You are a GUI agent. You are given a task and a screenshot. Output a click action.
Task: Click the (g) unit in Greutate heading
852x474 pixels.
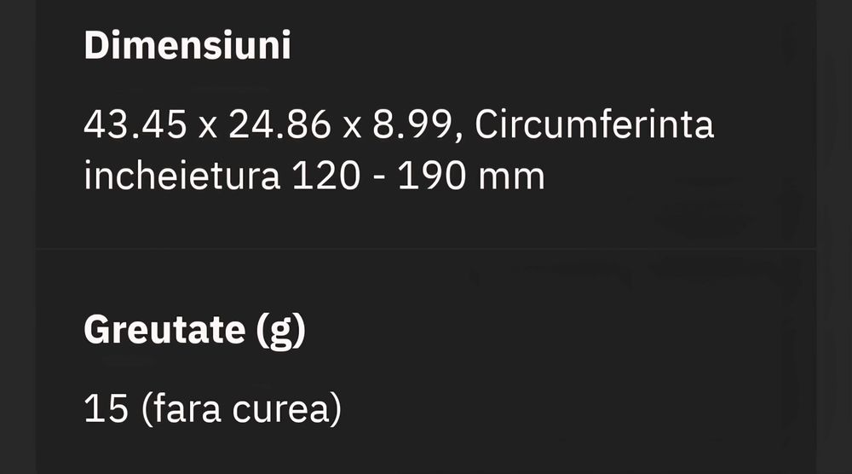point(280,331)
